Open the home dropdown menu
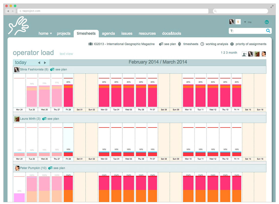279x204 pixels. coord(45,33)
